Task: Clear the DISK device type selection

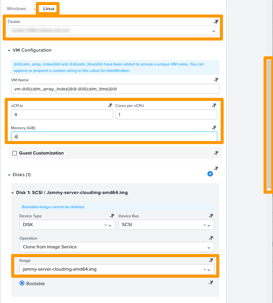Action: click(x=105, y=225)
